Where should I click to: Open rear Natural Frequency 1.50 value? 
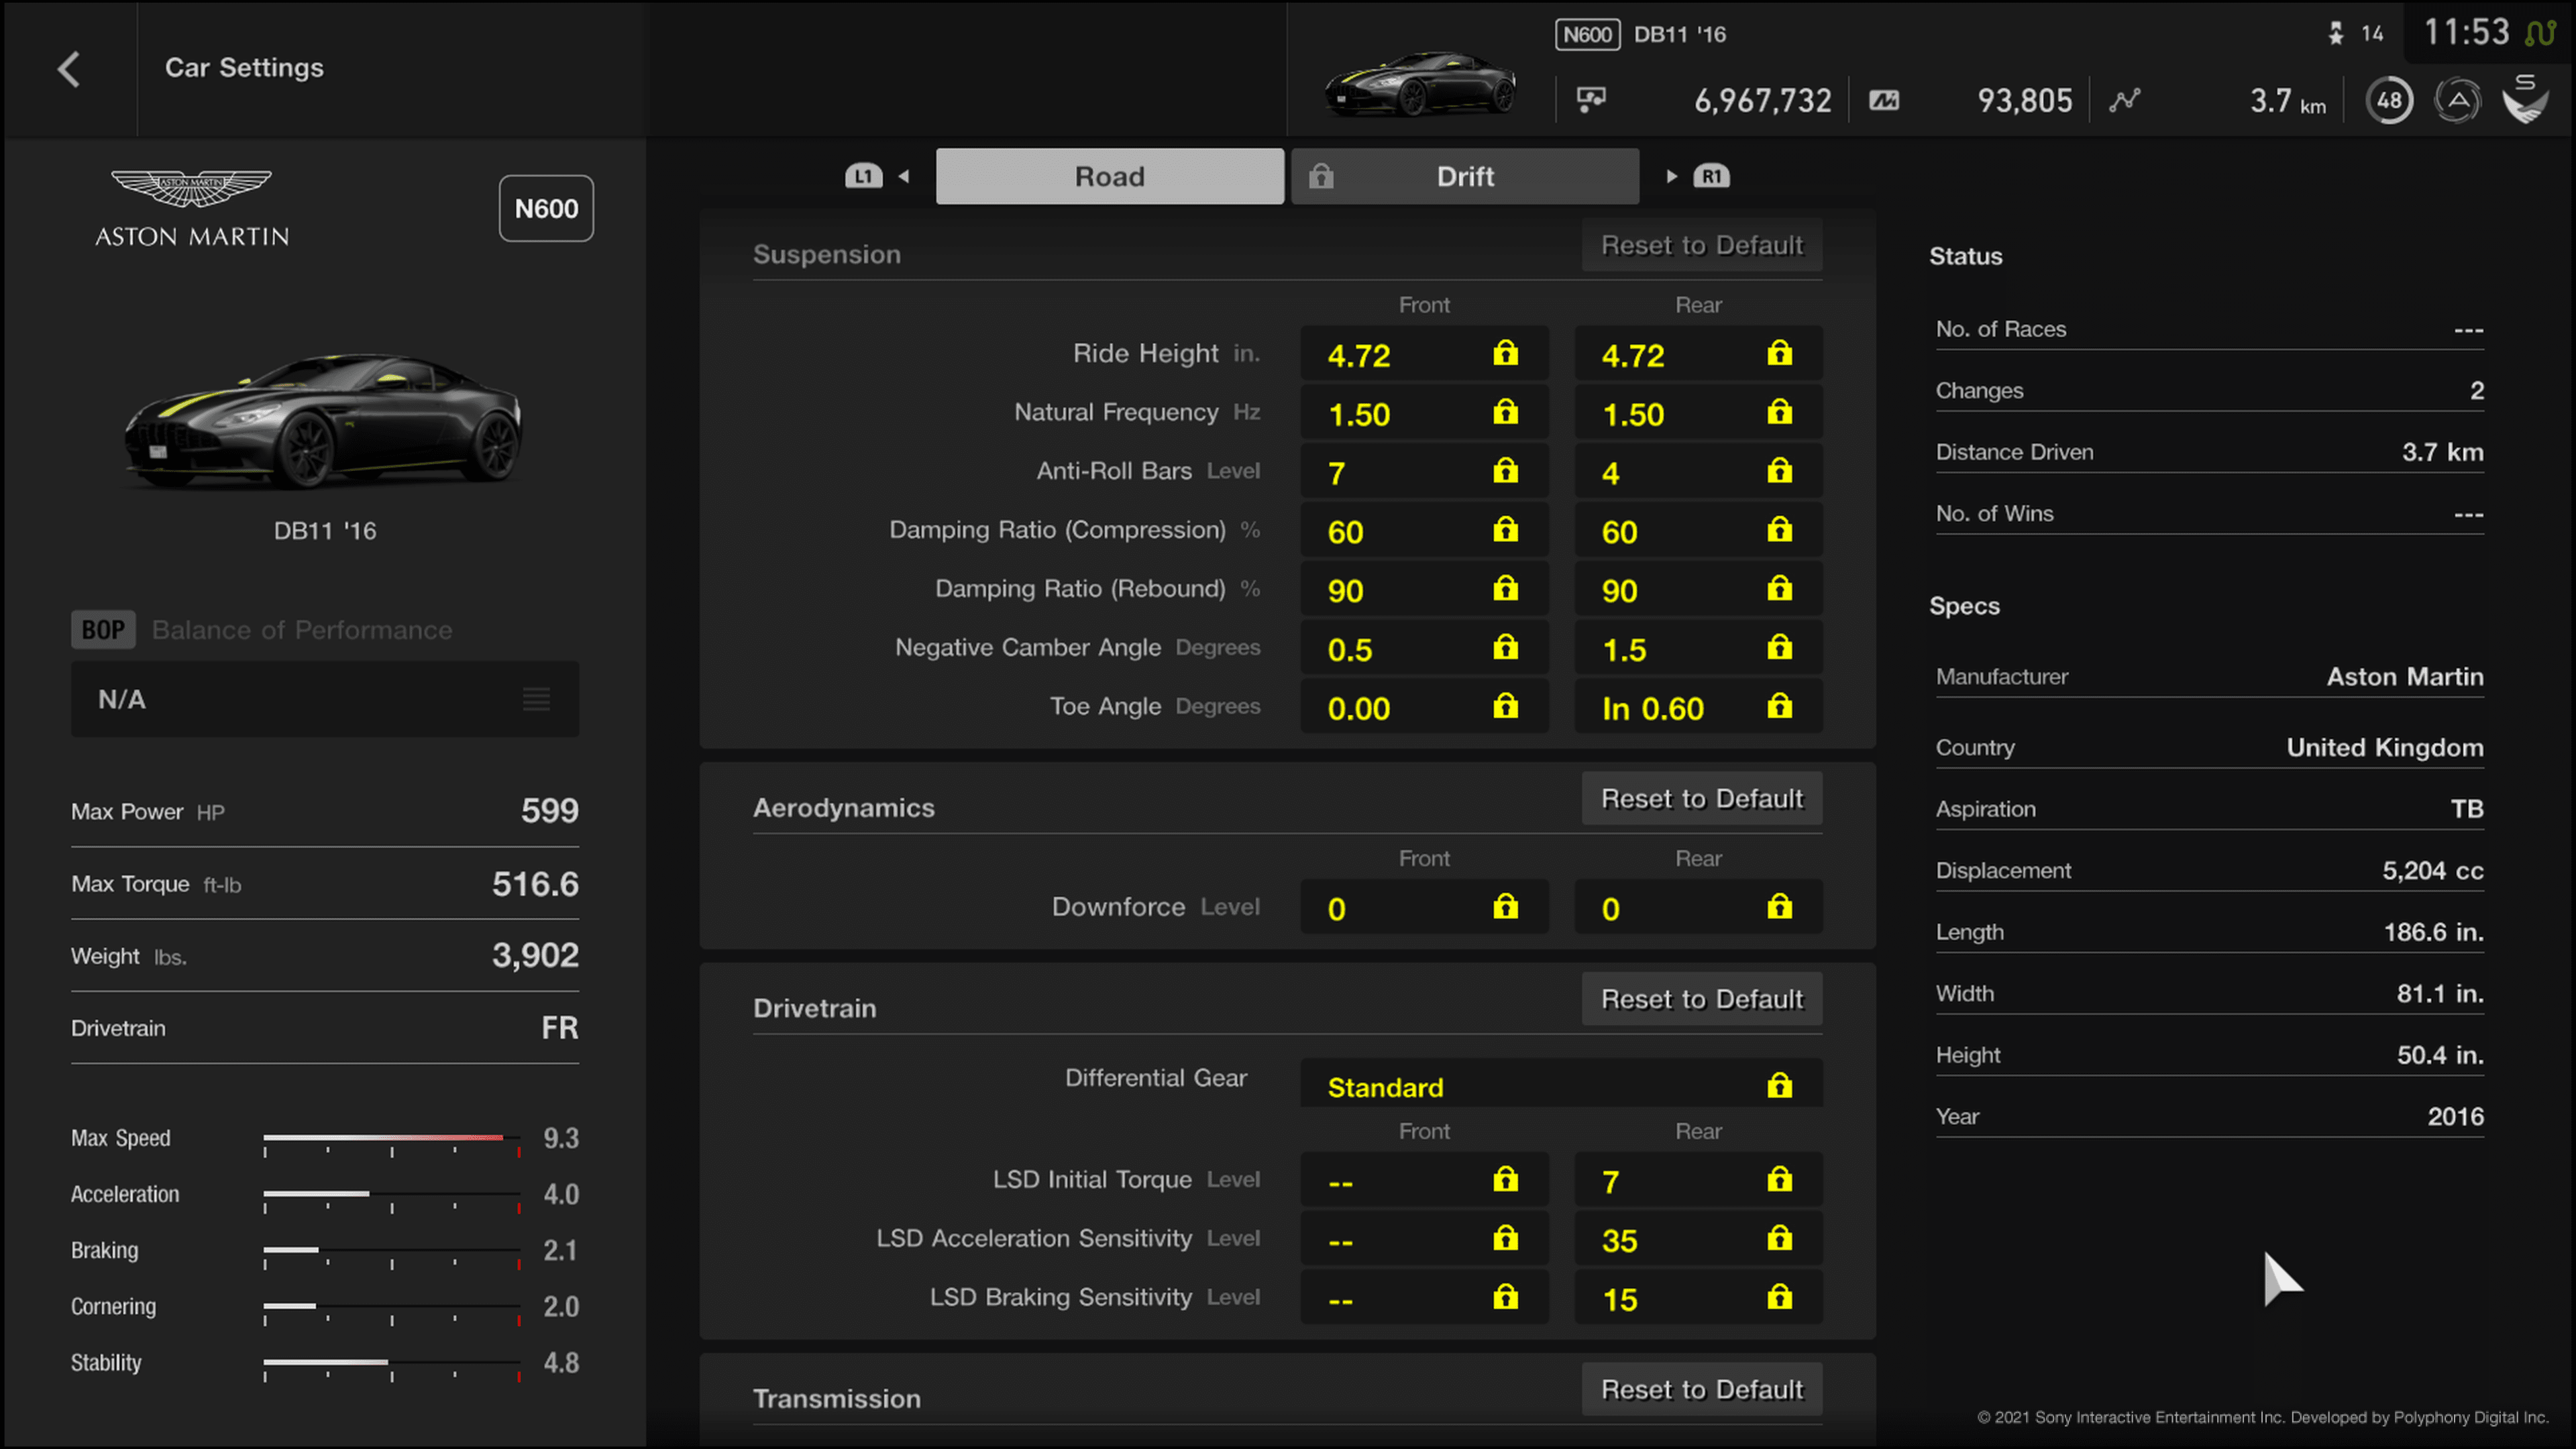(x=1698, y=413)
